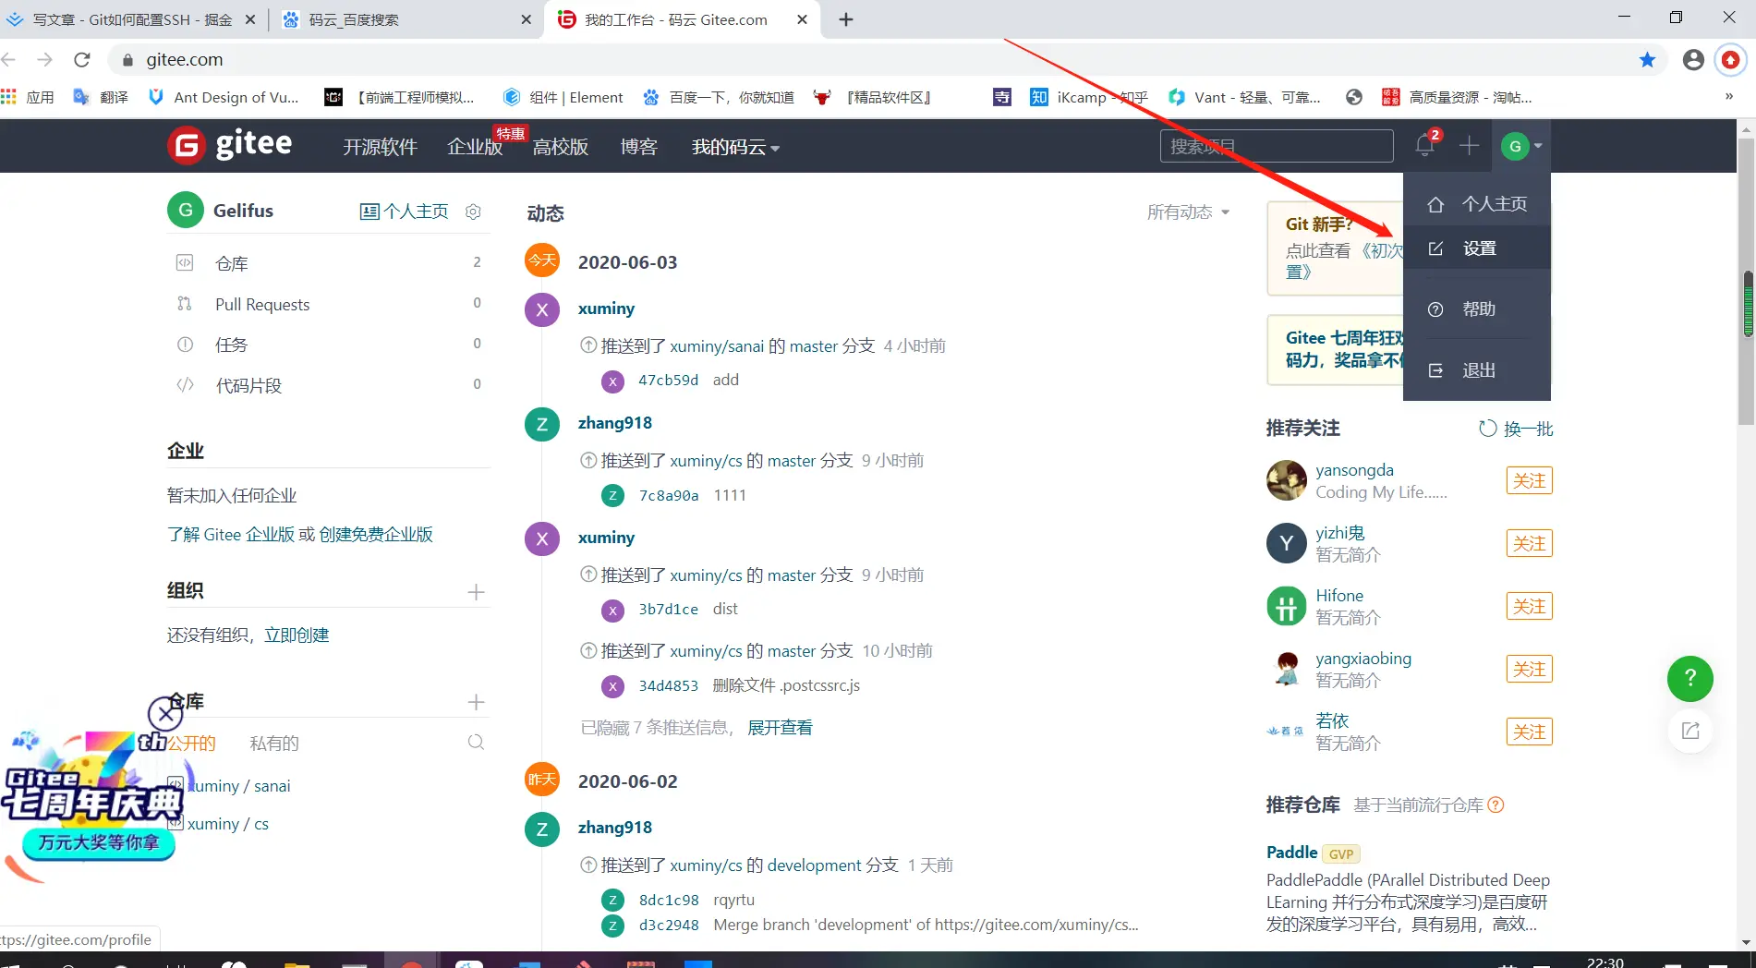Open the Chrome profile avatar icon
1756x968 pixels.
1693,60
